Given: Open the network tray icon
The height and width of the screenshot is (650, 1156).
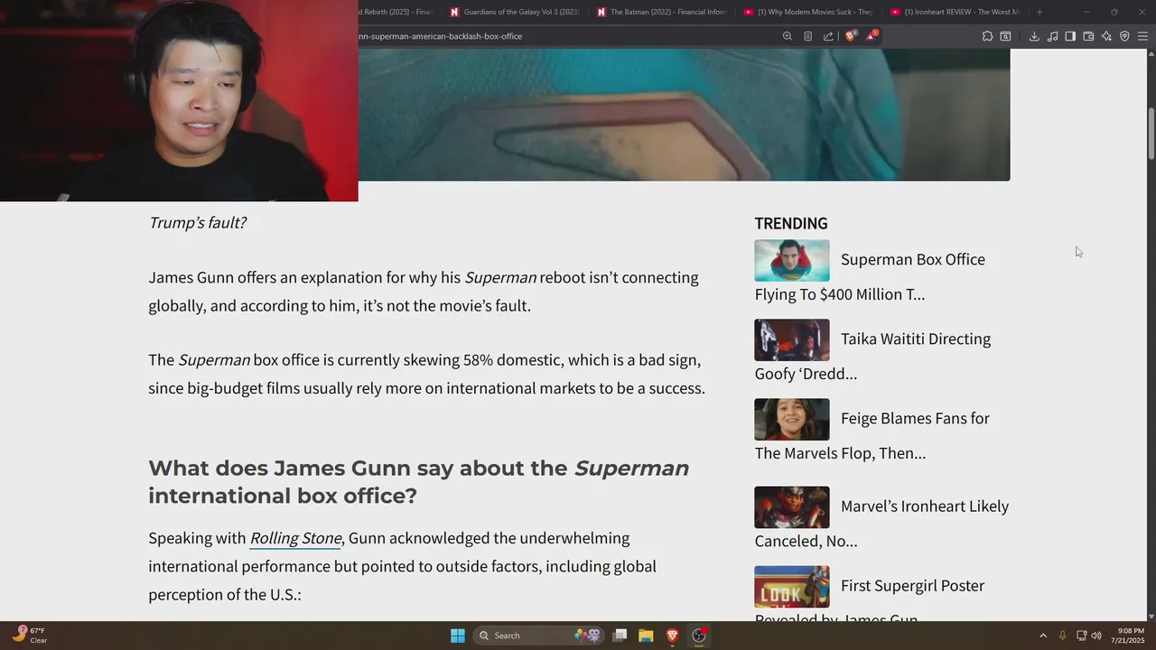Looking at the screenshot, I should pyautogui.click(x=1081, y=636).
